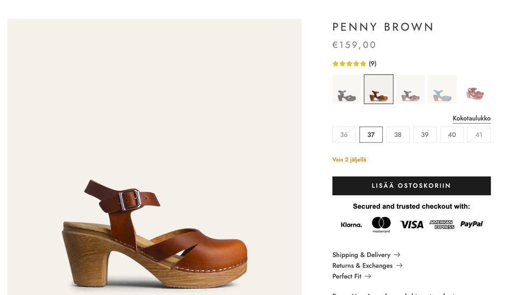Select size 38
The image size is (516, 295).
pyautogui.click(x=398, y=135)
